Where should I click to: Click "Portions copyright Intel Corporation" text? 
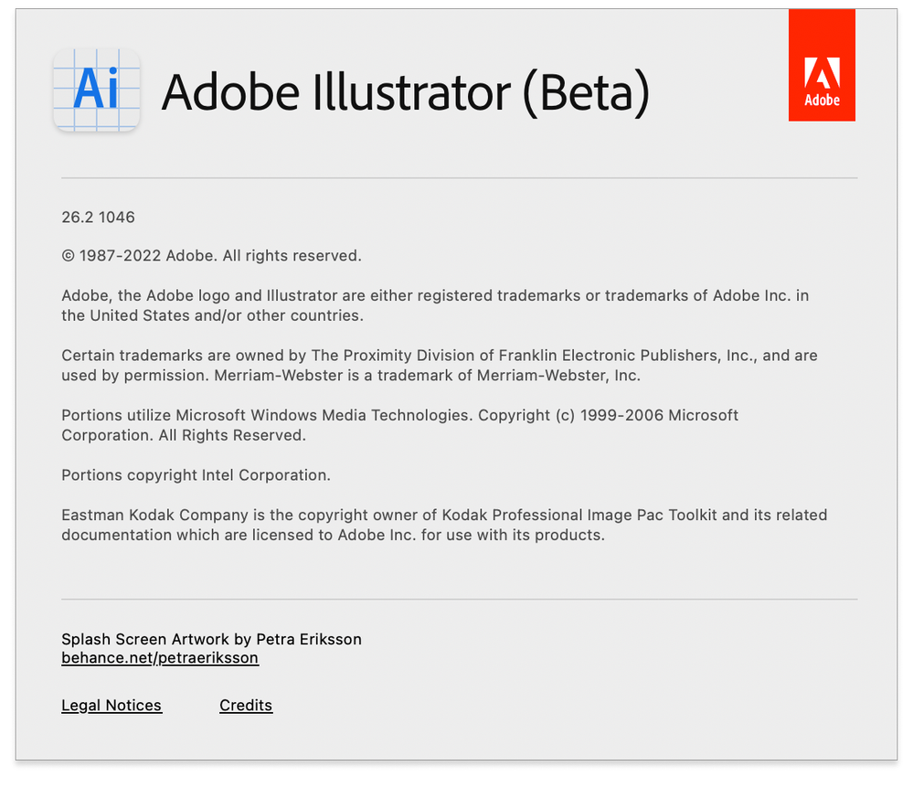tap(196, 475)
